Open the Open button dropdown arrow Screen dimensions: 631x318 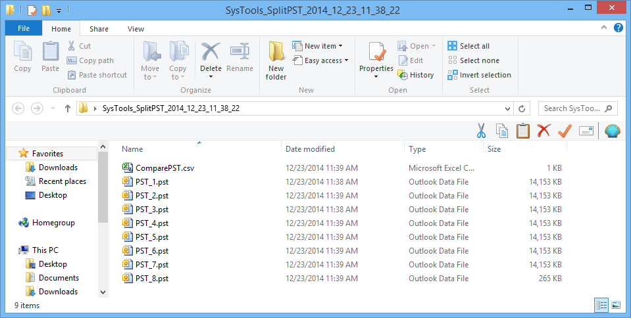(434, 46)
